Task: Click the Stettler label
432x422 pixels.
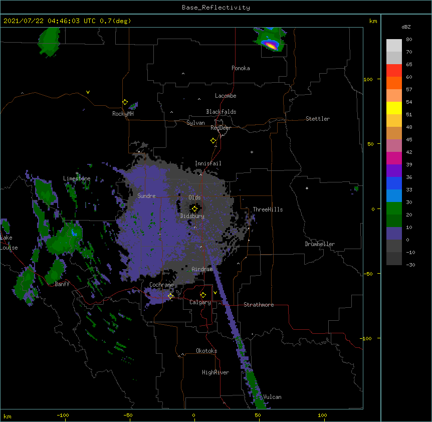Action: (317, 119)
